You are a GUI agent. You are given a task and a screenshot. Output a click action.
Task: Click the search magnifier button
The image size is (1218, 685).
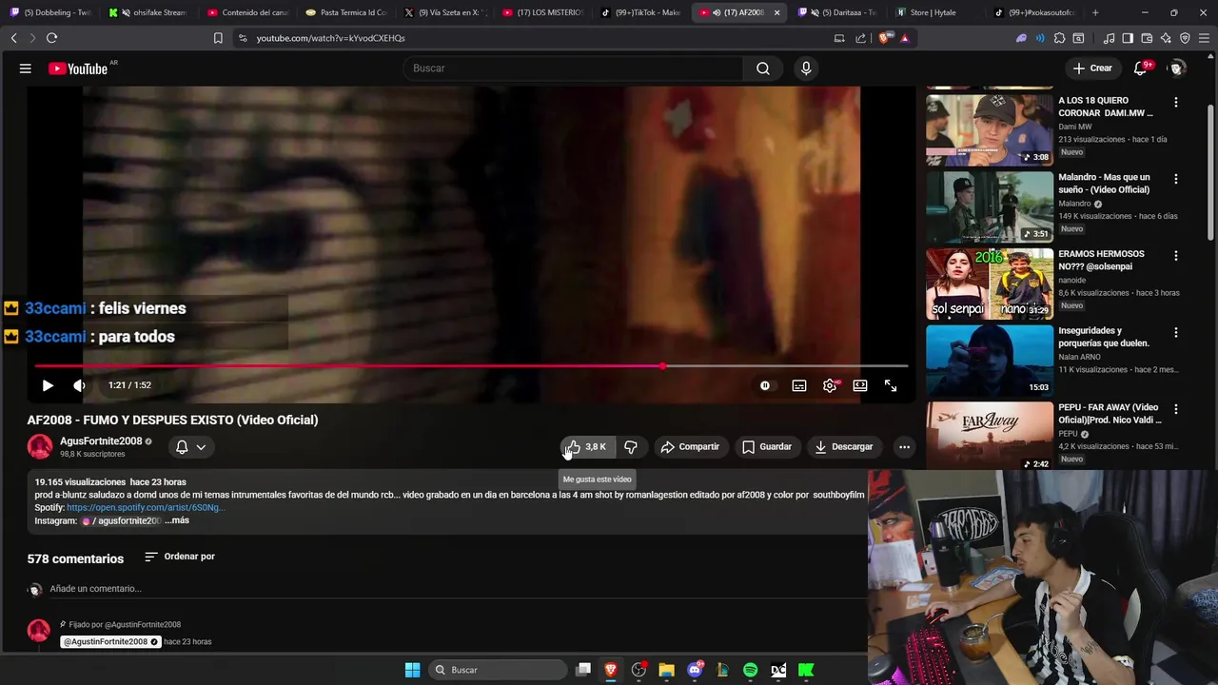(x=763, y=68)
